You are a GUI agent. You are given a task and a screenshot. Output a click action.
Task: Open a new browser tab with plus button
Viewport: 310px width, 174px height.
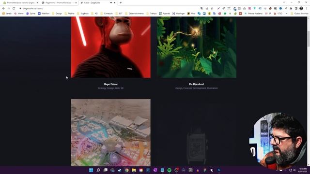click(x=121, y=3)
